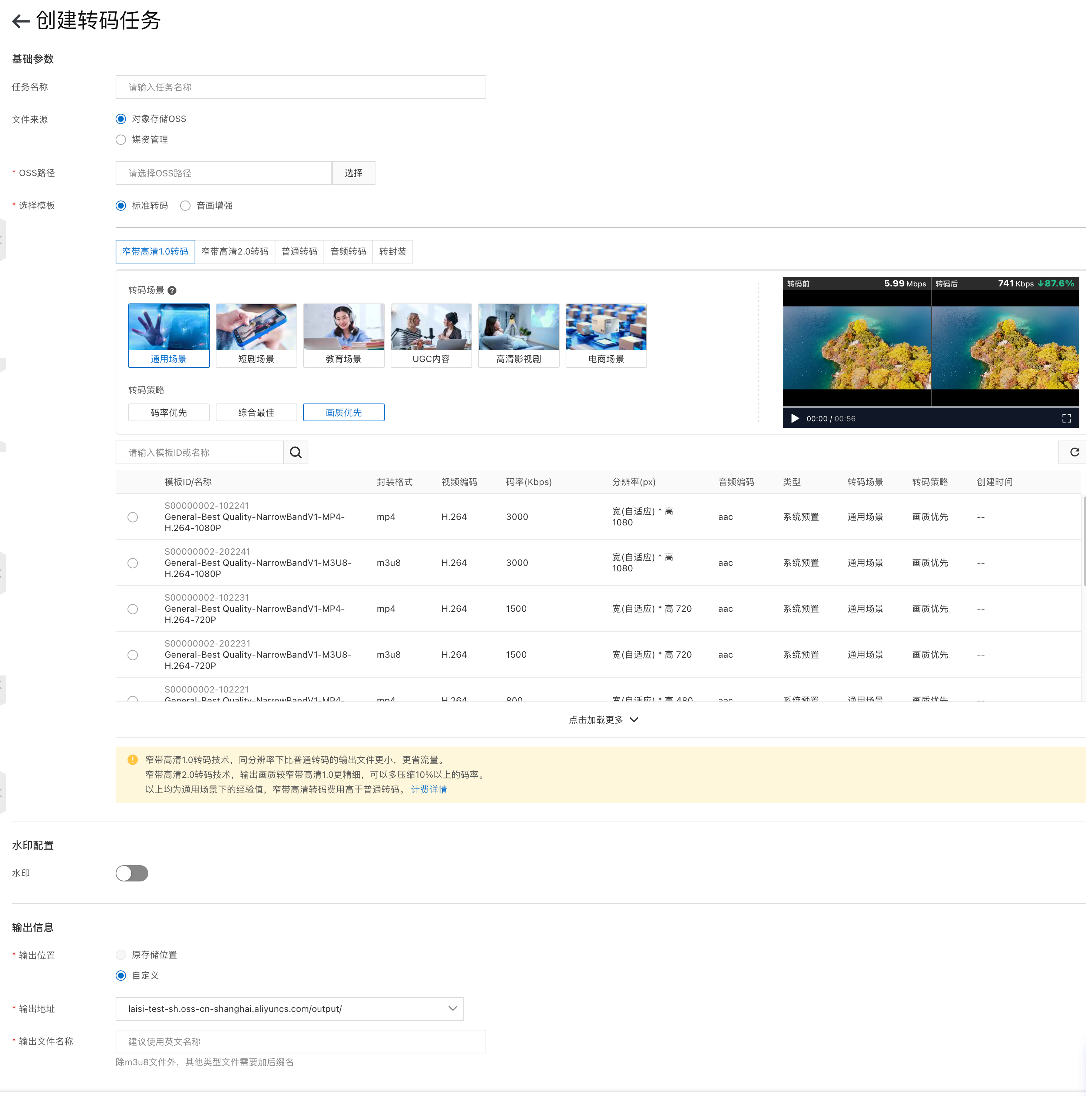Select the 媒资管理 file source radio

121,140
